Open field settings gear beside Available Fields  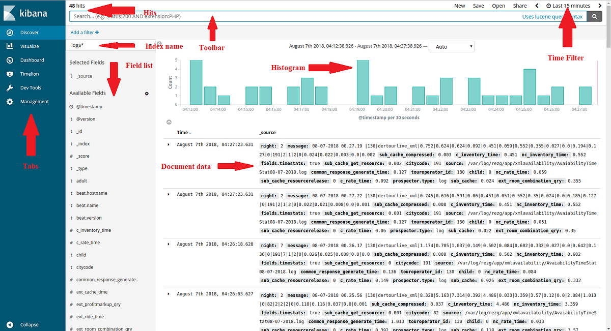[147, 94]
